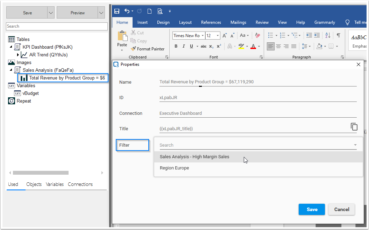Click the copy icon beside Title field
Screen dimensions: 369x230
pos(354,127)
